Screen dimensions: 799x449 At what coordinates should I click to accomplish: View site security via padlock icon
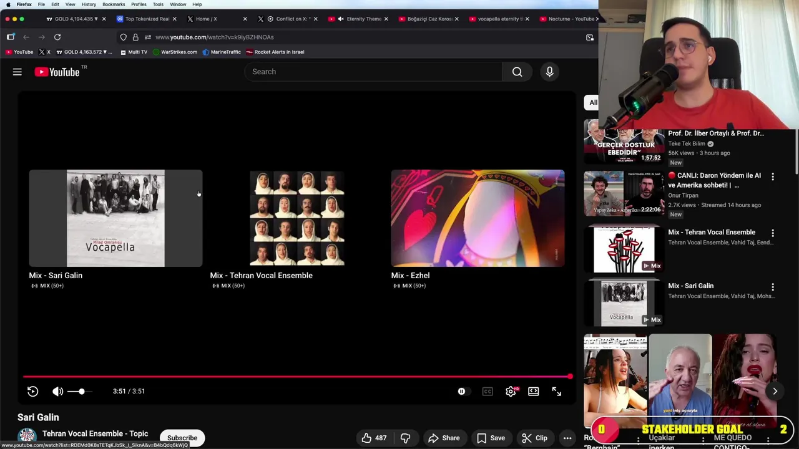tap(135, 37)
